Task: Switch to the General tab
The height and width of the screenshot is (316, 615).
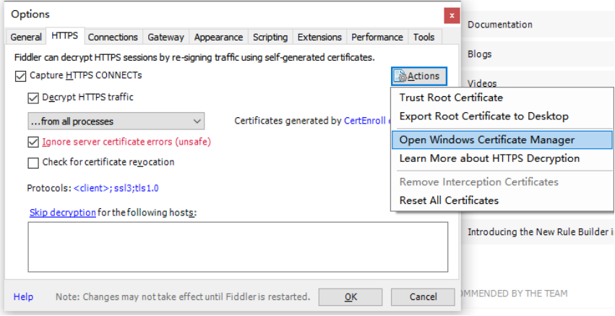Action: pos(26,37)
